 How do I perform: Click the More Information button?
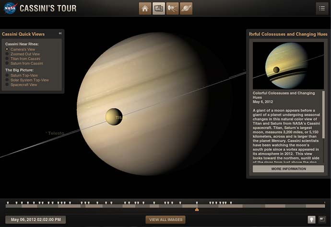288,169
